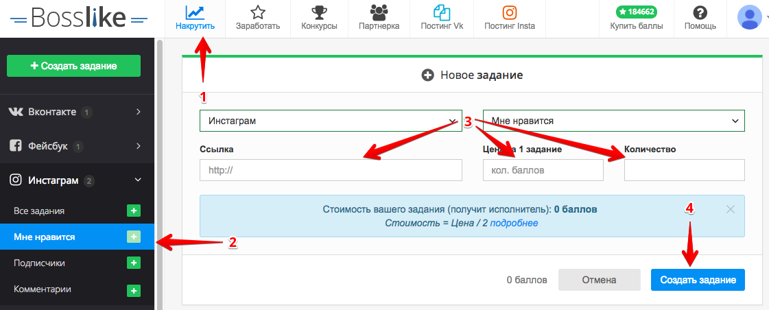Click the Накрутить chart icon
The width and height of the screenshot is (769, 310).
click(196, 12)
